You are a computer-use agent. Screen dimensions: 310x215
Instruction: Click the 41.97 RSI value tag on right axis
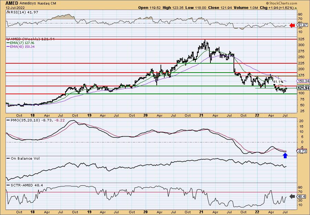point(302,25)
